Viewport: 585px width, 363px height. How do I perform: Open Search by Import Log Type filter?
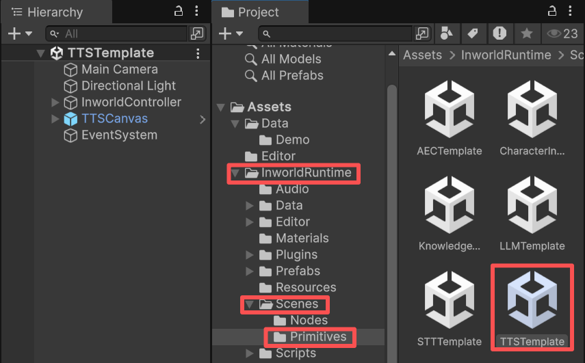(x=499, y=33)
